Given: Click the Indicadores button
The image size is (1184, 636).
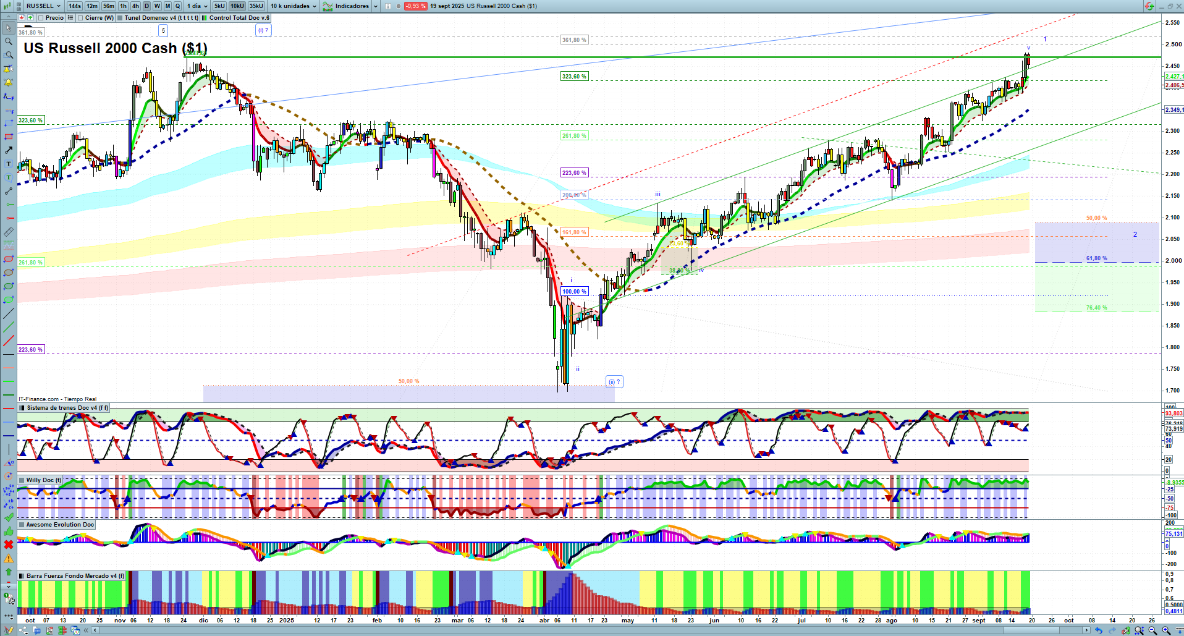Looking at the screenshot, I should coord(350,6).
